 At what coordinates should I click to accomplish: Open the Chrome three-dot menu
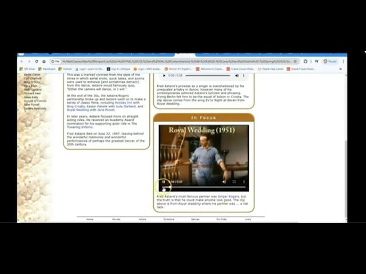(x=343, y=62)
